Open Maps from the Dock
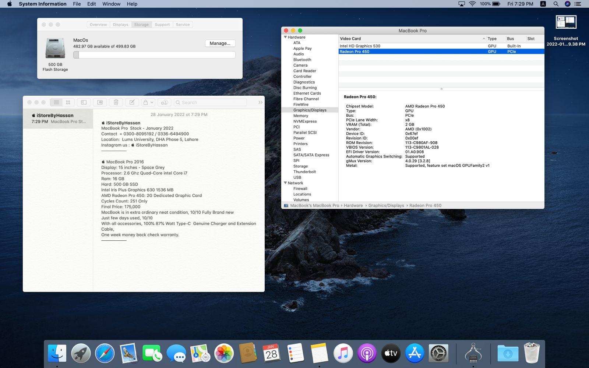This screenshot has width=589, height=368. point(200,353)
